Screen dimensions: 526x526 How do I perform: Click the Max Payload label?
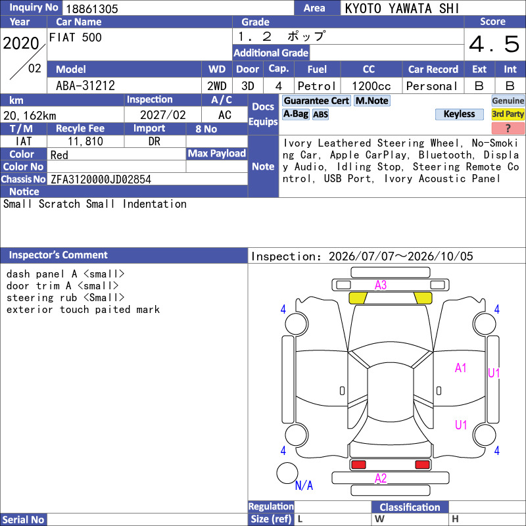tap(217, 154)
